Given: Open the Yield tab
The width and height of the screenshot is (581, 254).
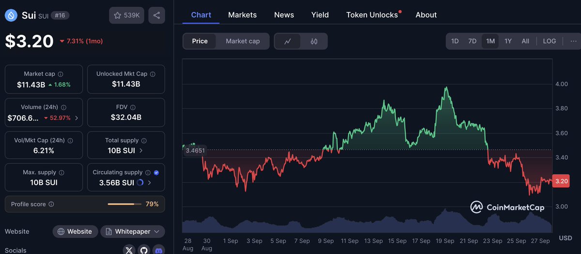Looking at the screenshot, I should (320, 15).
